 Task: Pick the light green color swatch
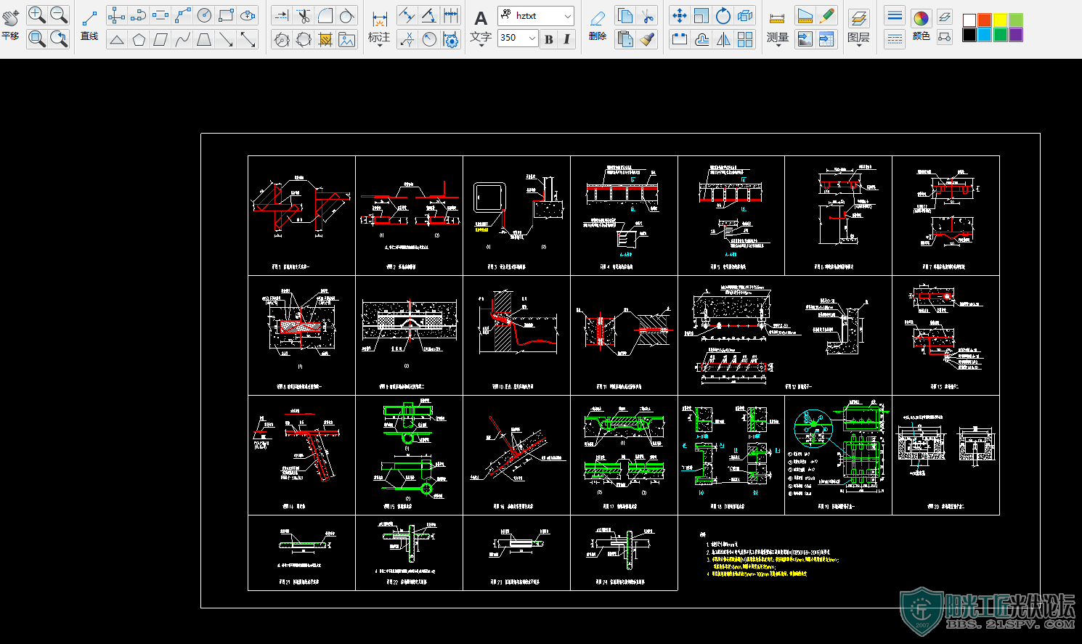click(x=1016, y=20)
